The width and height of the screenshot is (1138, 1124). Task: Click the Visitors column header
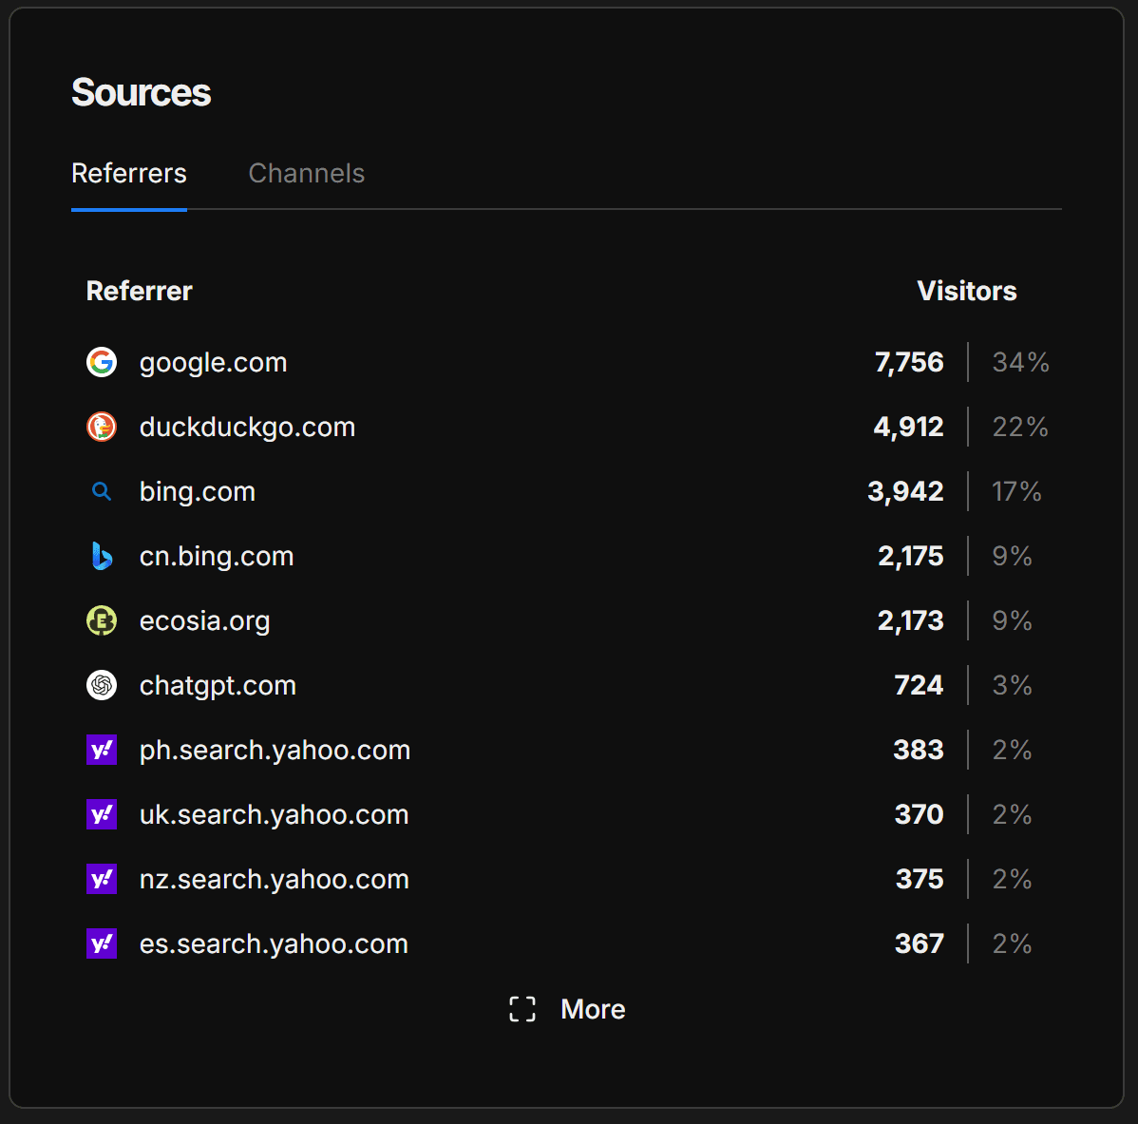click(966, 291)
